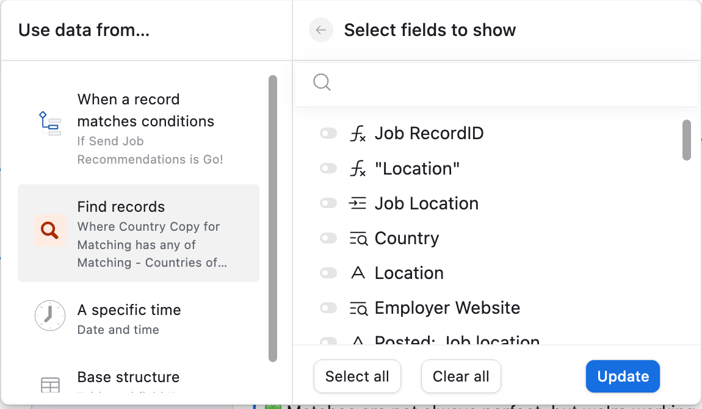Click the rollup icon next to Job Location
This screenshot has height=409, width=702.
(x=358, y=204)
